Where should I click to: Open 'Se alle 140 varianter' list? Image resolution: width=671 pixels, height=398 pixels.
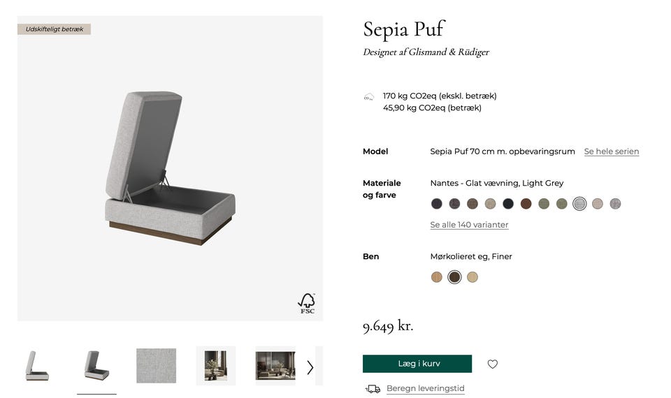point(469,225)
